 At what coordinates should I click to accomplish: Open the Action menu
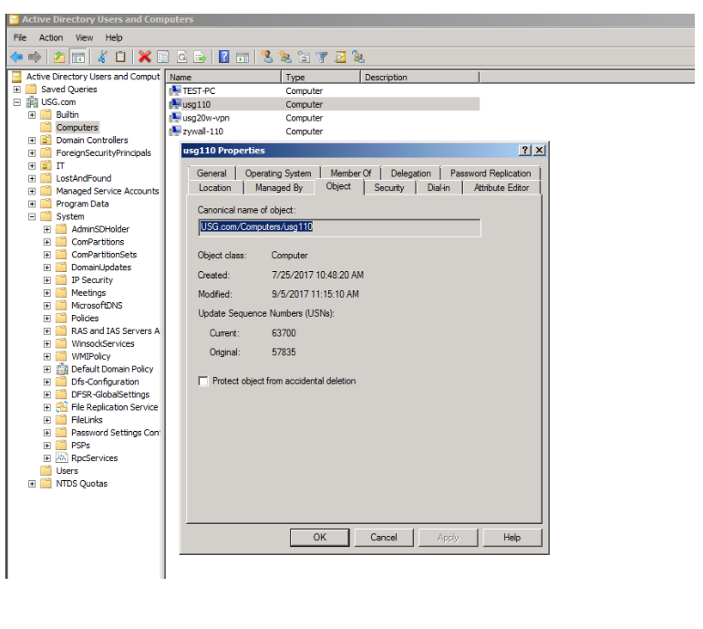coord(51,37)
